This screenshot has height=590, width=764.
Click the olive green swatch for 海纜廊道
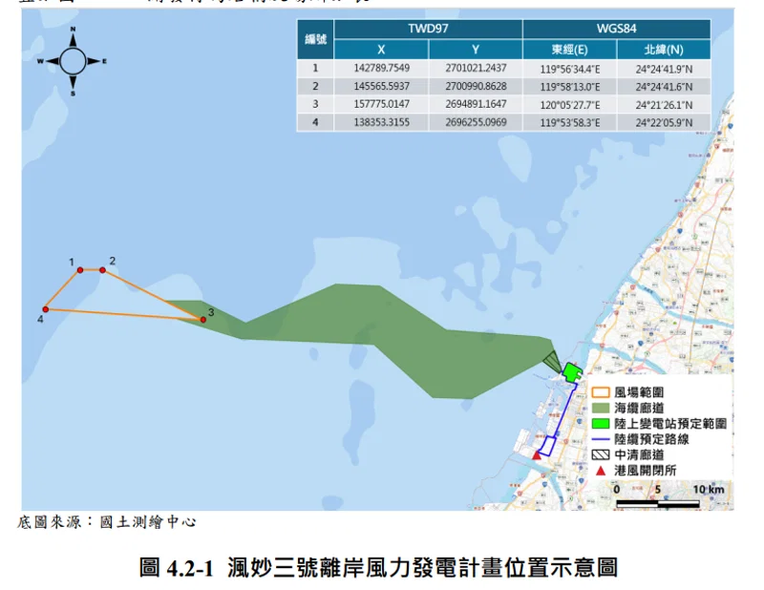tap(601, 408)
